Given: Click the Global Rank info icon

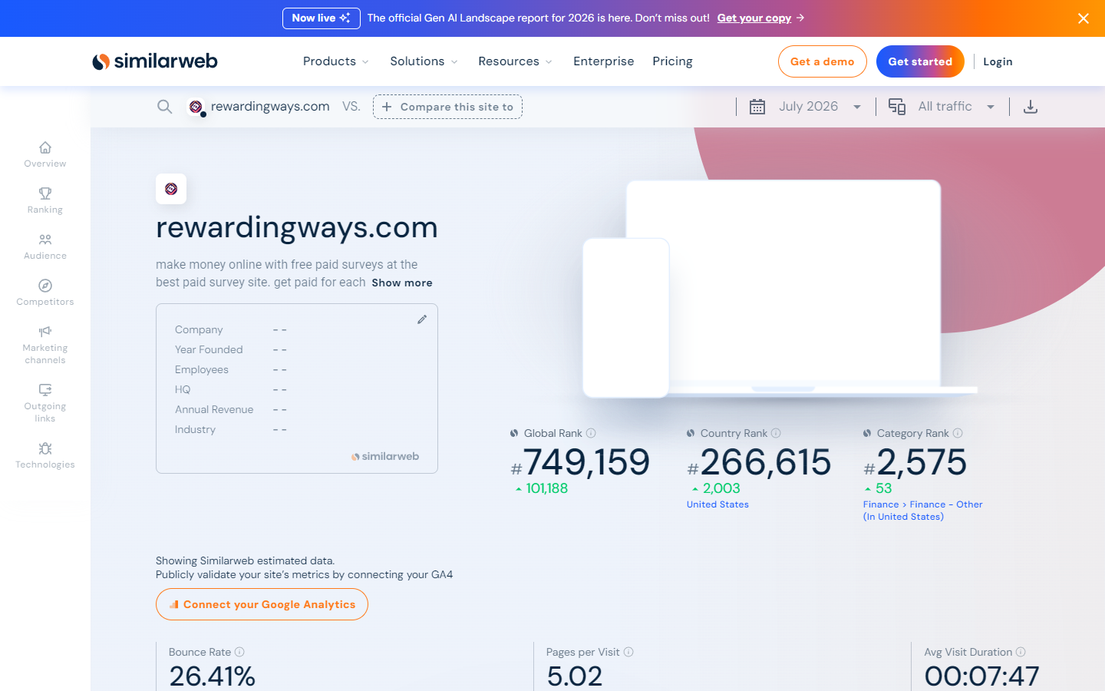Looking at the screenshot, I should (x=591, y=433).
